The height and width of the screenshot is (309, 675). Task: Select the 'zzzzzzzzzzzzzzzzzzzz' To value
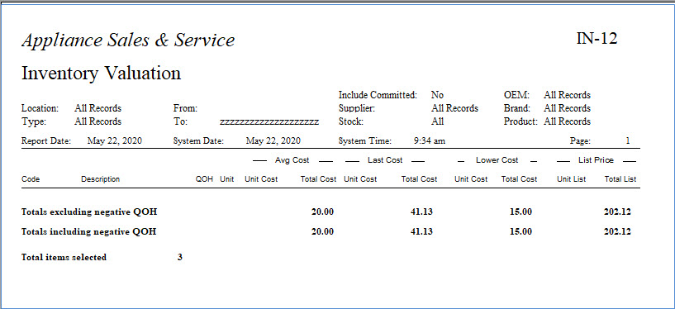point(269,122)
